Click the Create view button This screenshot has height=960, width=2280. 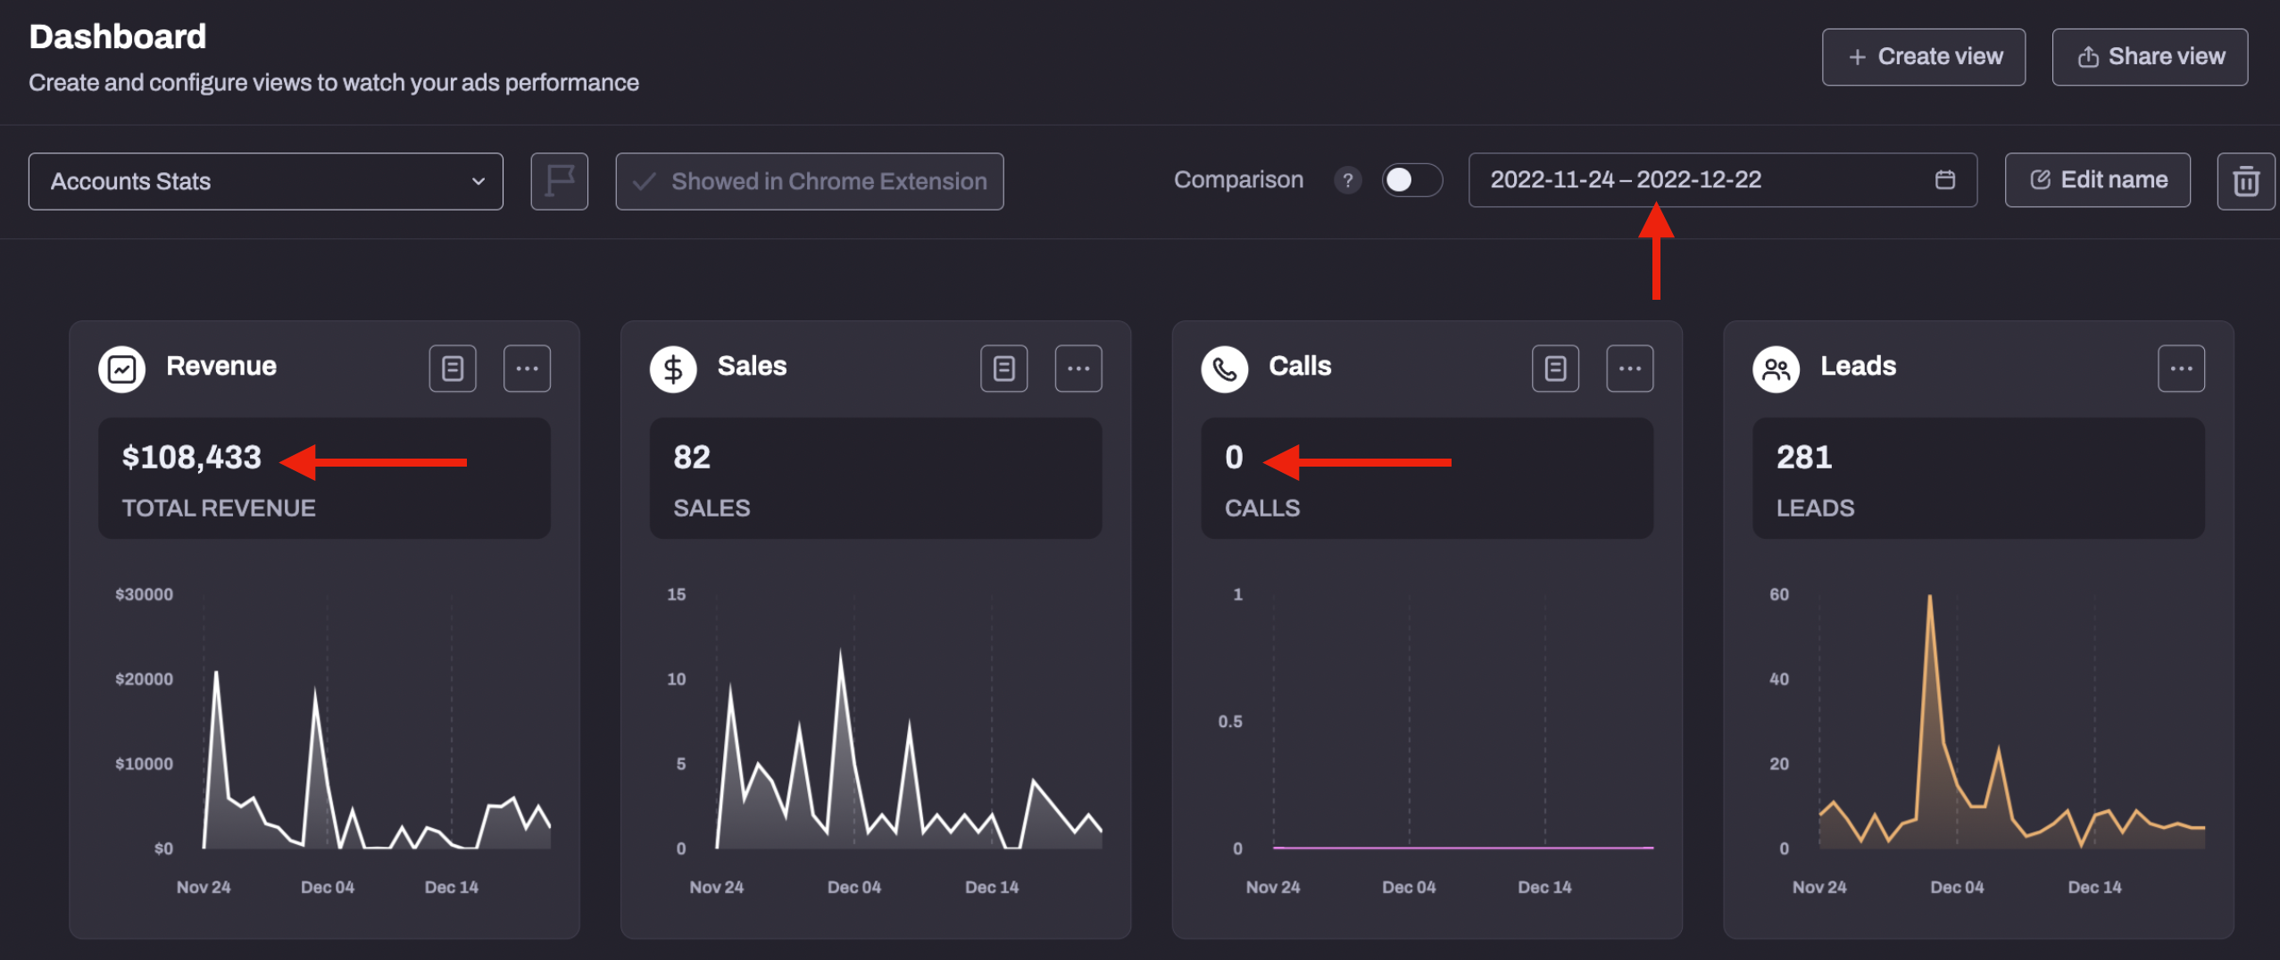tap(1923, 57)
